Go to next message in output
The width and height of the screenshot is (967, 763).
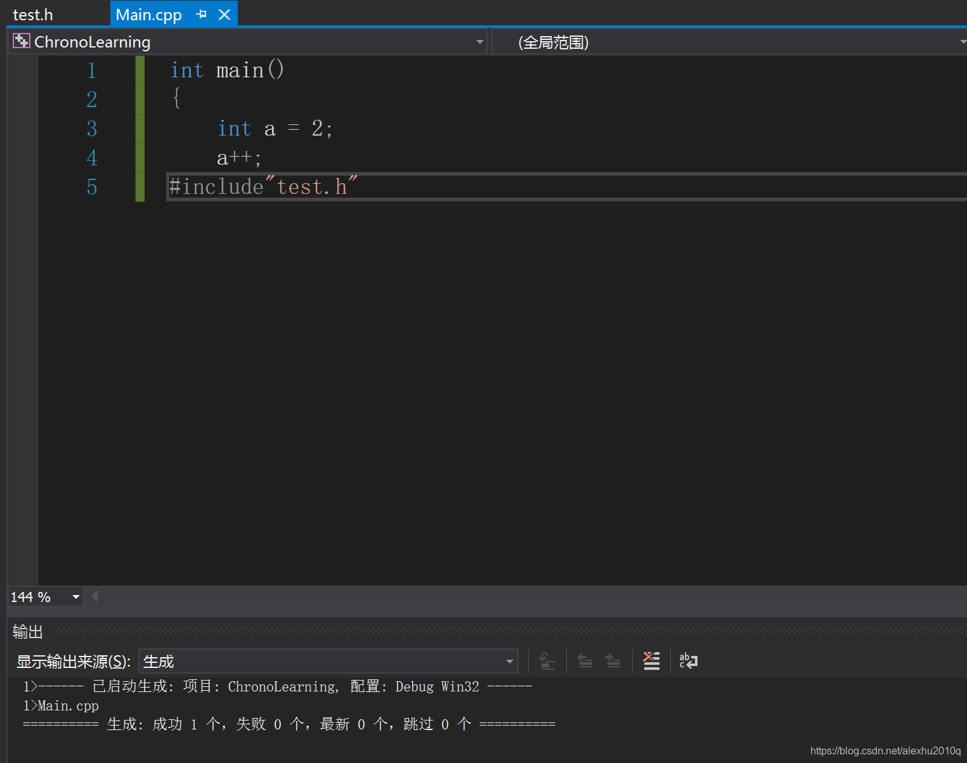point(613,661)
